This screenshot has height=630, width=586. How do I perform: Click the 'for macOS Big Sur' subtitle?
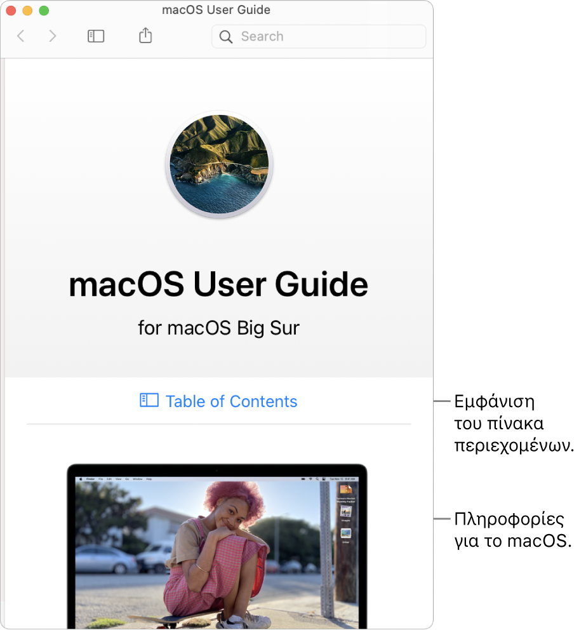[x=219, y=328]
